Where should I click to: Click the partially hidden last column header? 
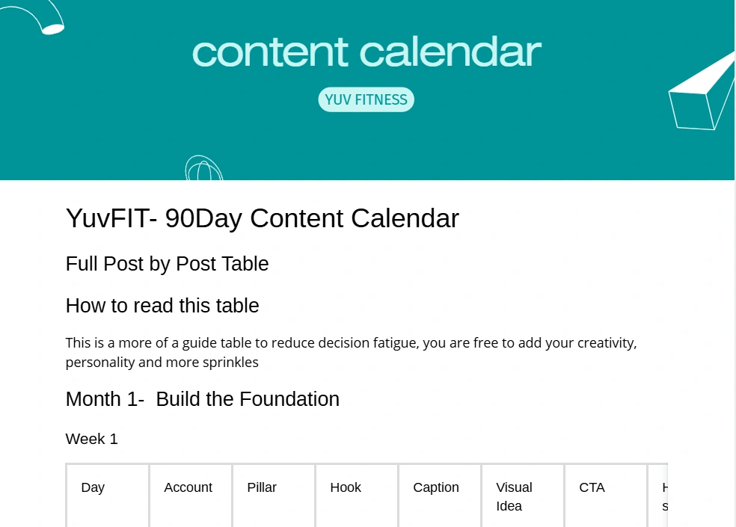(x=659, y=496)
